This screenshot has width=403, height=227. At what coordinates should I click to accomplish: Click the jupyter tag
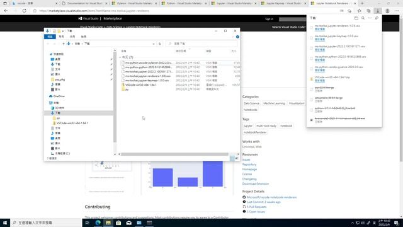(x=247, y=126)
